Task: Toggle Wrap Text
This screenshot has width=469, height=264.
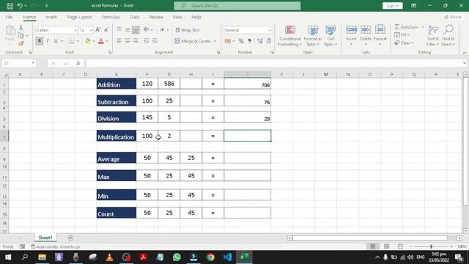Action: click(x=188, y=30)
